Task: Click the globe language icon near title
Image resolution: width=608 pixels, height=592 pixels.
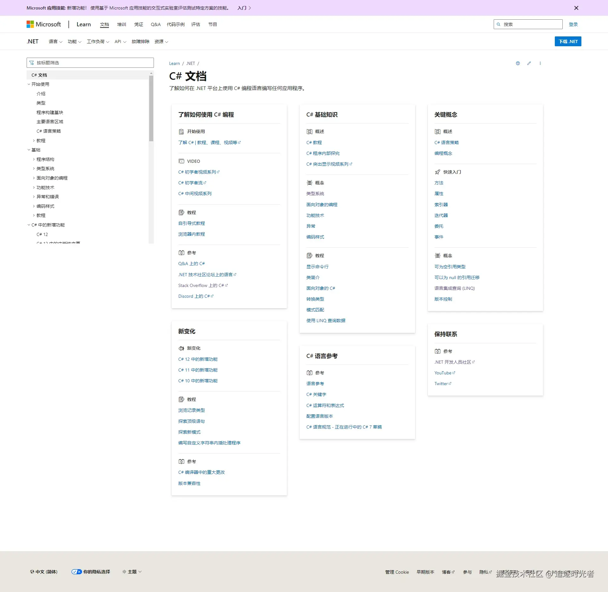Action: pos(518,63)
